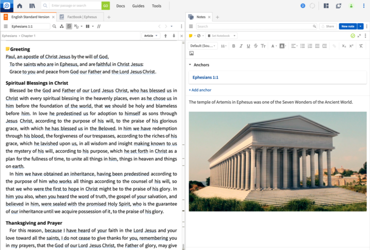The width and height of the screenshot is (370, 250).
Task: Click the magnifier in the Notes search field
Action: click(x=314, y=26)
